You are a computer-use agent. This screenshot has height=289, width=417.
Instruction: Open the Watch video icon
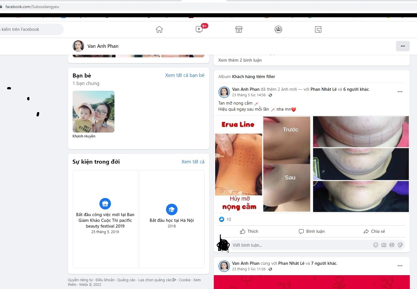click(x=199, y=29)
